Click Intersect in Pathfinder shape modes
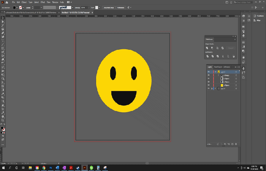 click(217, 48)
